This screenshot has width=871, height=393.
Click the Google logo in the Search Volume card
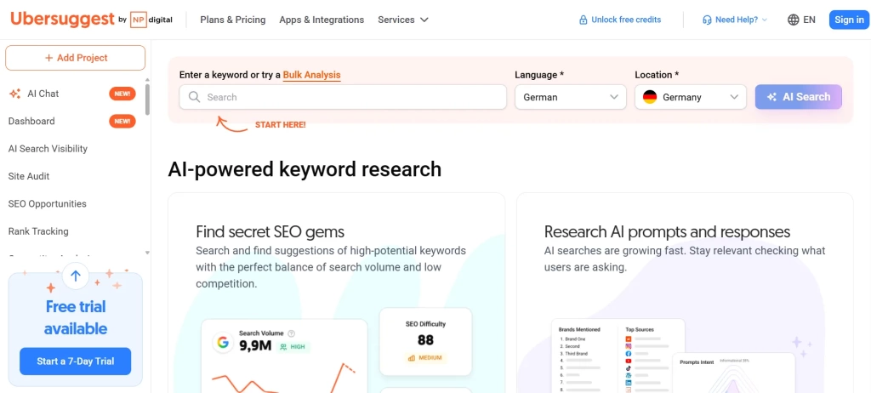[224, 343]
